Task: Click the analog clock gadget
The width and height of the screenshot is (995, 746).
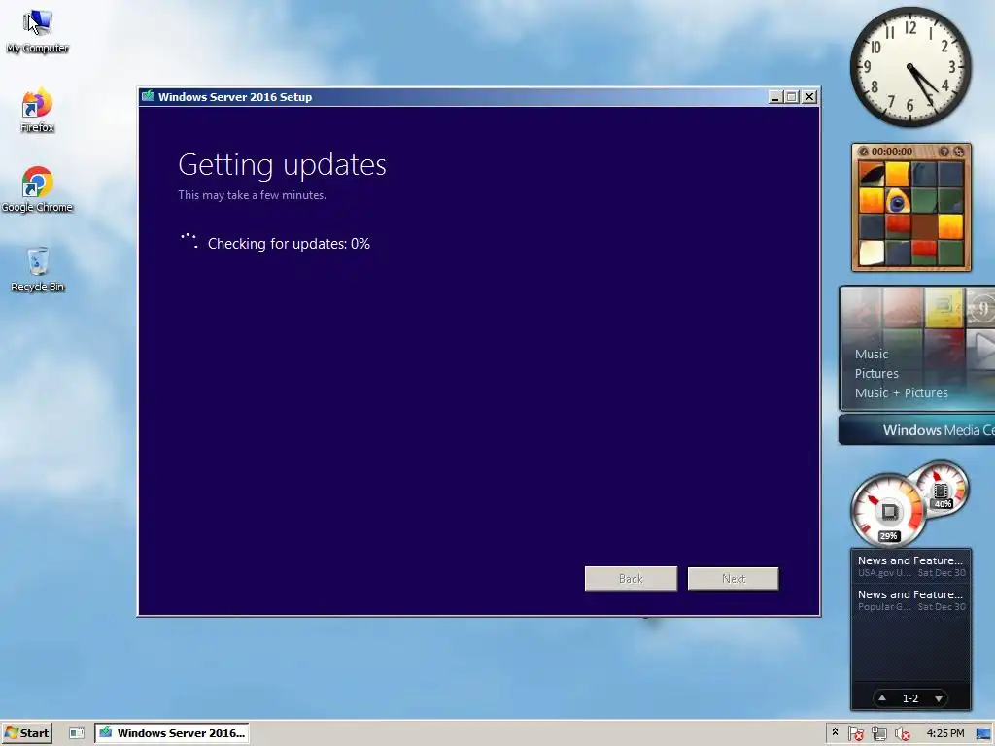Action: click(x=910, y=67)
